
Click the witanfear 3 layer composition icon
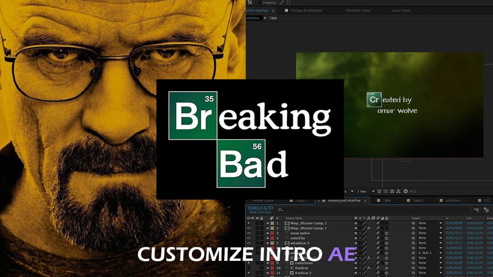287,243
